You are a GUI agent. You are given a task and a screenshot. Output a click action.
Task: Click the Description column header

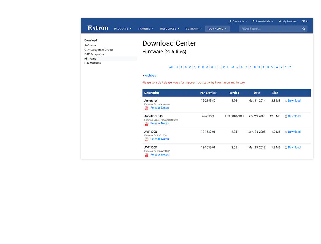click(x=152, y=93)
